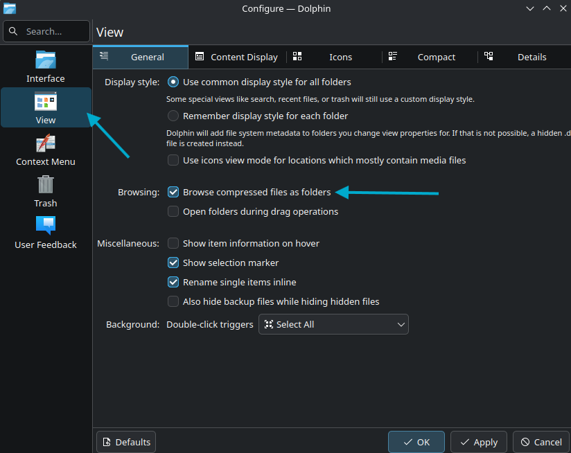Open the Content Display tab

pyautogui.click(x=237, y=57)
